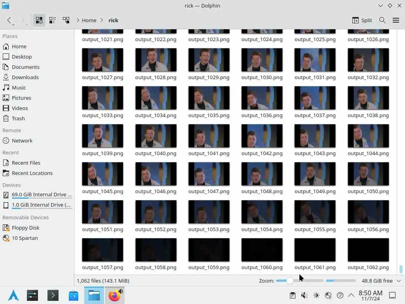Launch the terminal from taskbar
Screen dimensions: 405x304
(53, 295)
